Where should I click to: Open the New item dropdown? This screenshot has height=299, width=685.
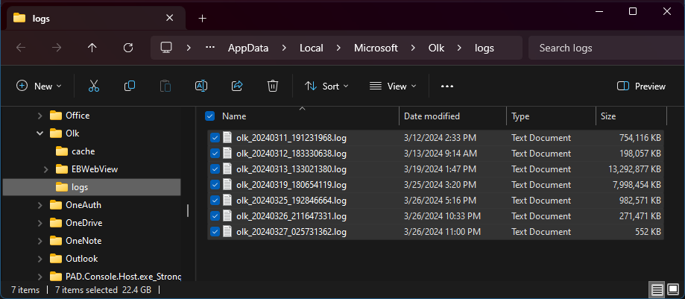(x=39, y=86)
